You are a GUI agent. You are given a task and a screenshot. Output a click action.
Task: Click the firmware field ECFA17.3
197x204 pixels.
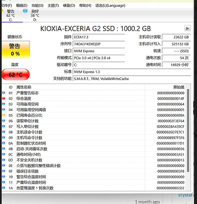click(99, 37)
